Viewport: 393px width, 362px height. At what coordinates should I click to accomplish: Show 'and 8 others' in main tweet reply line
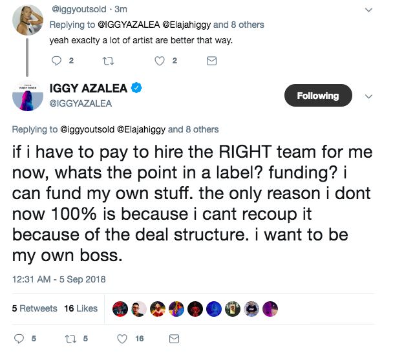pyautogui.click(x=193, y=129)
